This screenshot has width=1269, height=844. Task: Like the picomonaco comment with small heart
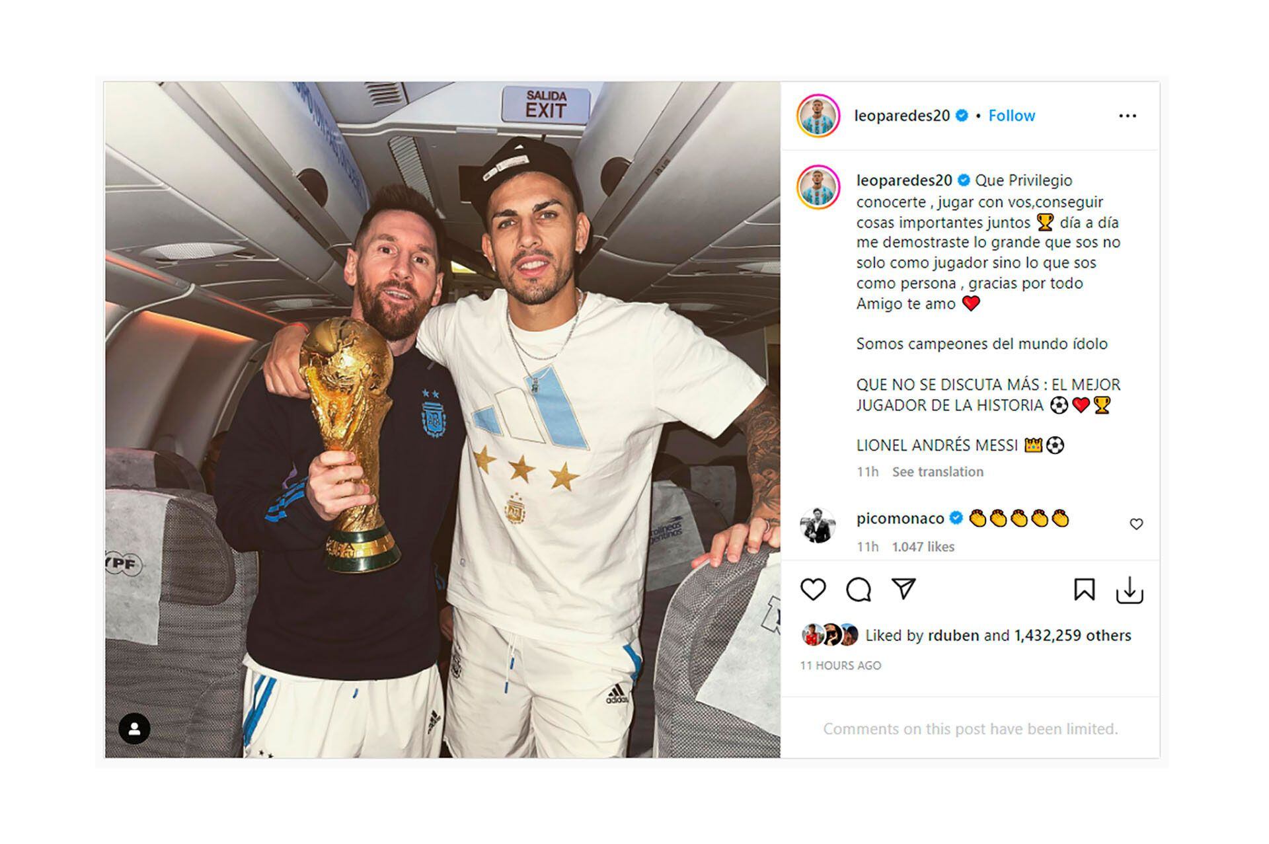1136,524
